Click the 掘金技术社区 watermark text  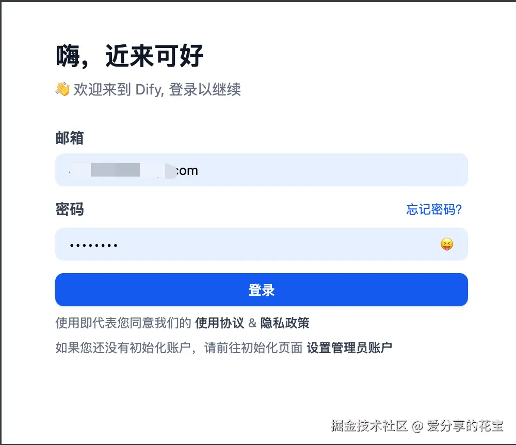(369, 425)
